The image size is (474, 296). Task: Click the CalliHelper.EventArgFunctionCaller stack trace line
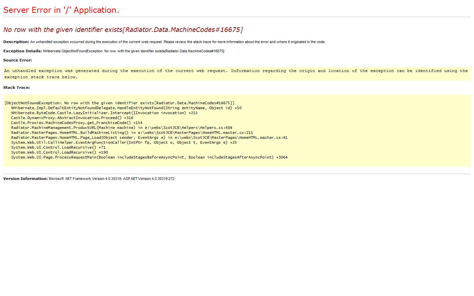[124, 142]
